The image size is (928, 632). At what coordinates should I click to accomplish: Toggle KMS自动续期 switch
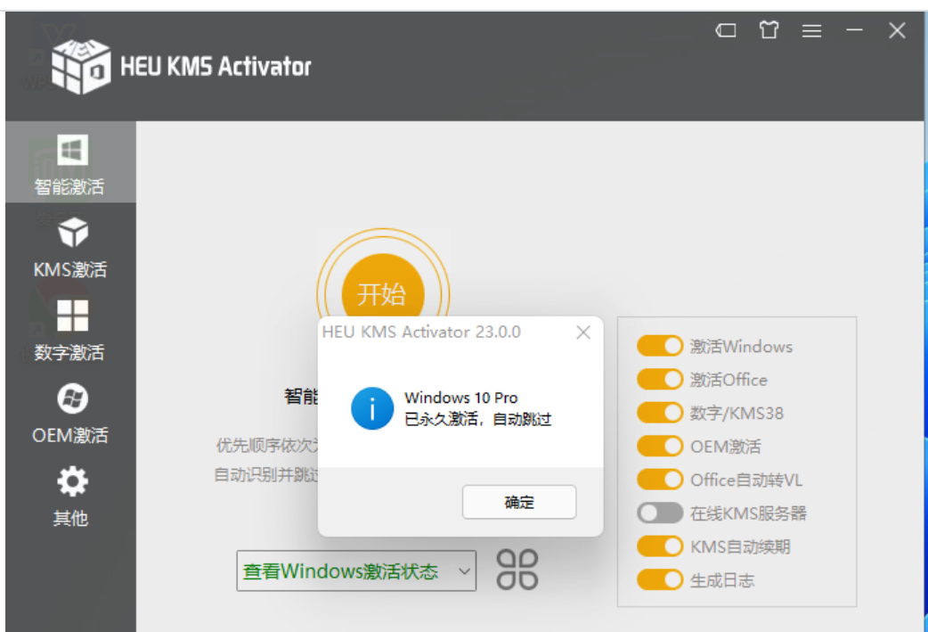click(661, 546)
